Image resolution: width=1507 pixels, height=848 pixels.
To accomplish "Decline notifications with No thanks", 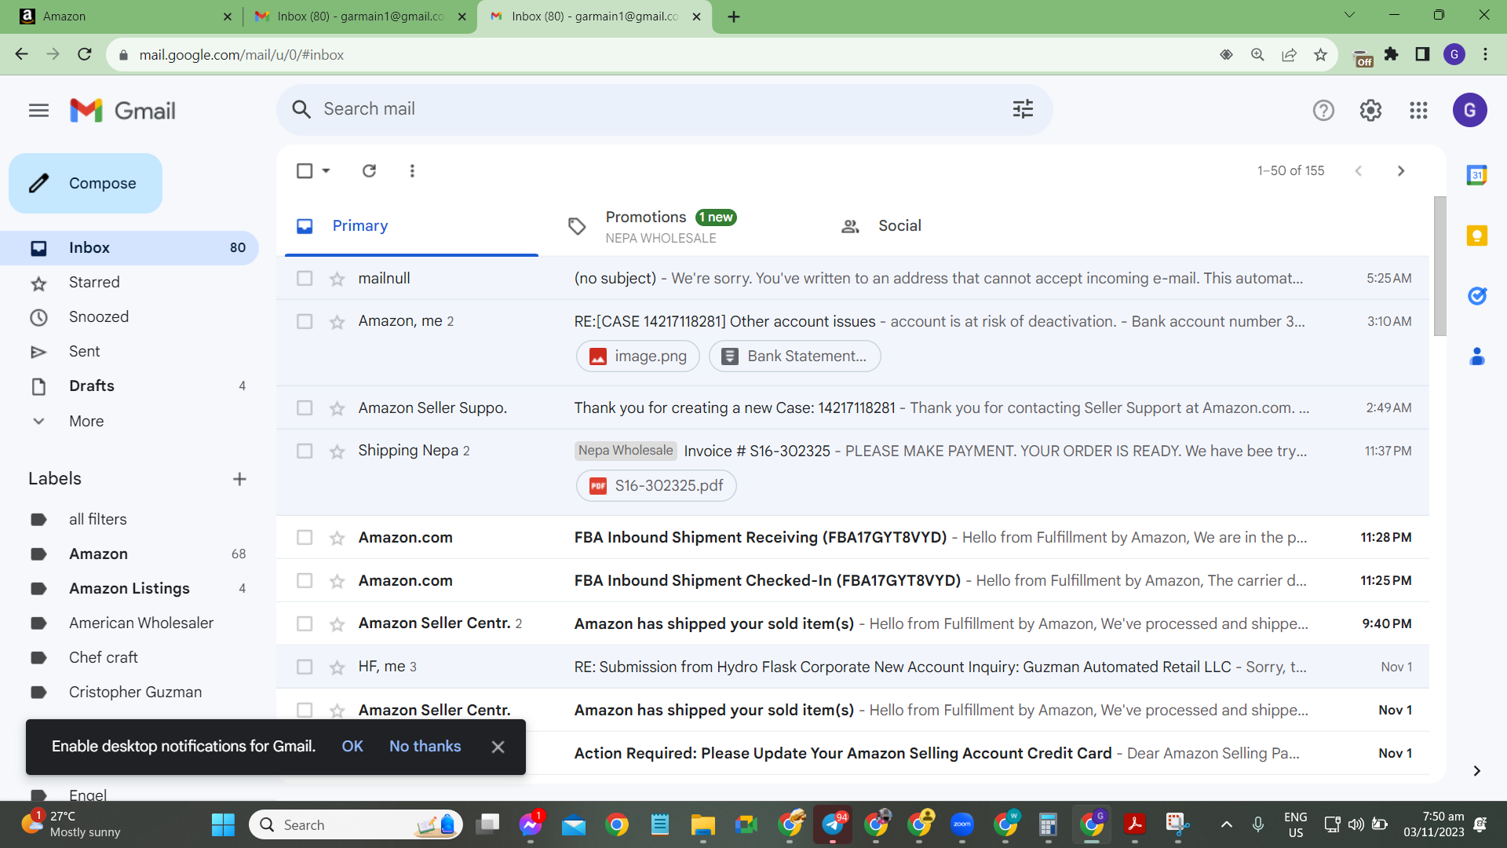I will (425, 747).
